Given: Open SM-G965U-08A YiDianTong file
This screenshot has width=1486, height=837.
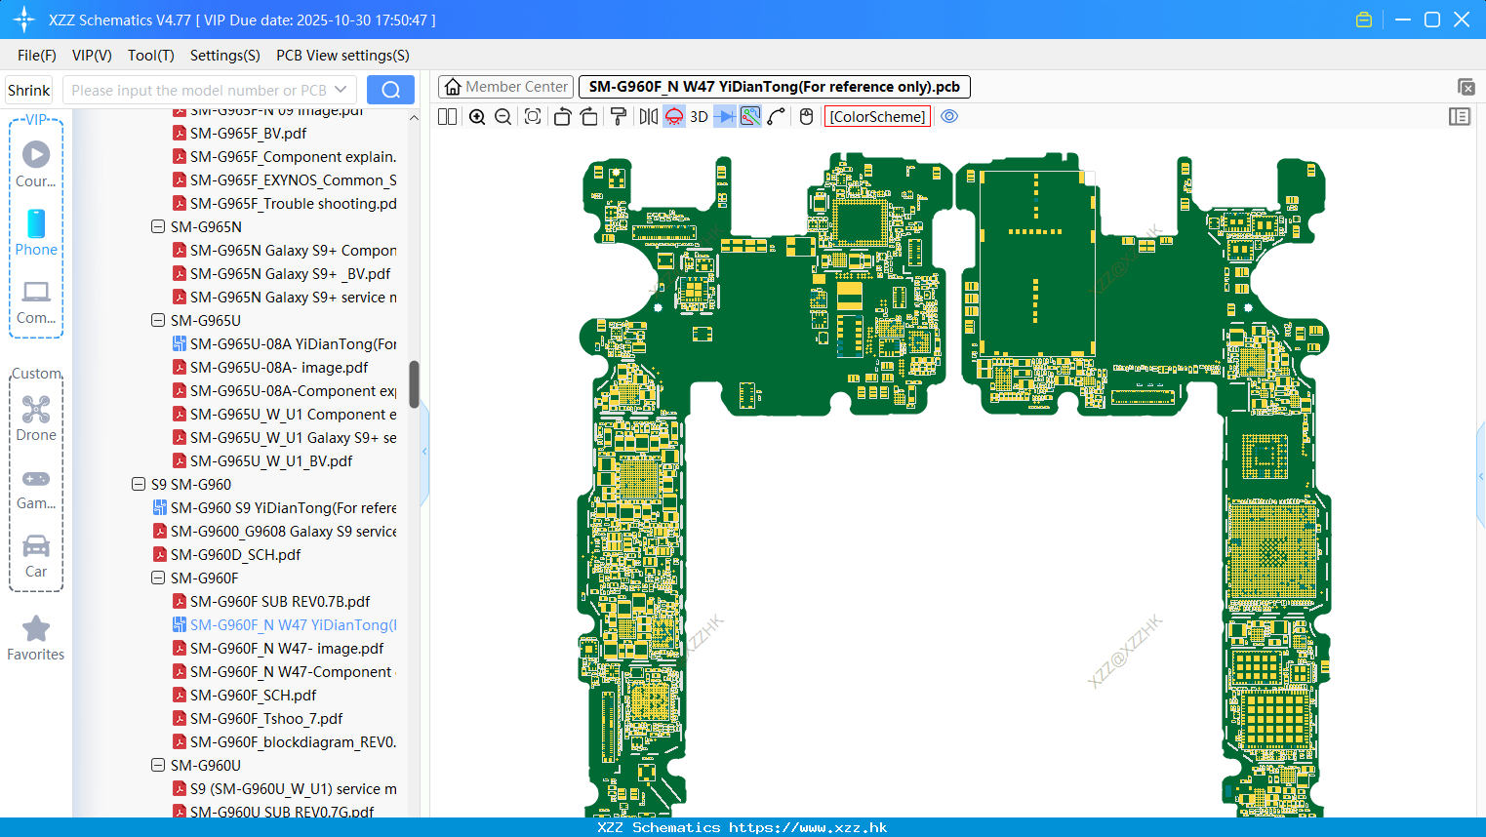Looking at the screenshot, I should coord(293,343).
